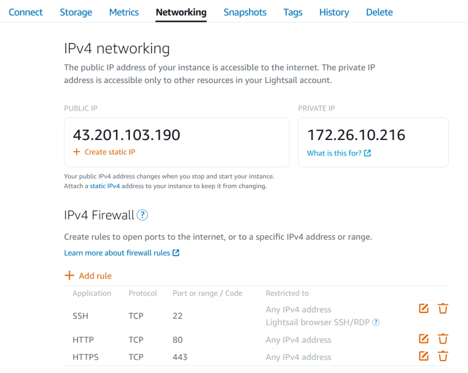
Task: Go to the Metrics tab
Action: [124, 12]
